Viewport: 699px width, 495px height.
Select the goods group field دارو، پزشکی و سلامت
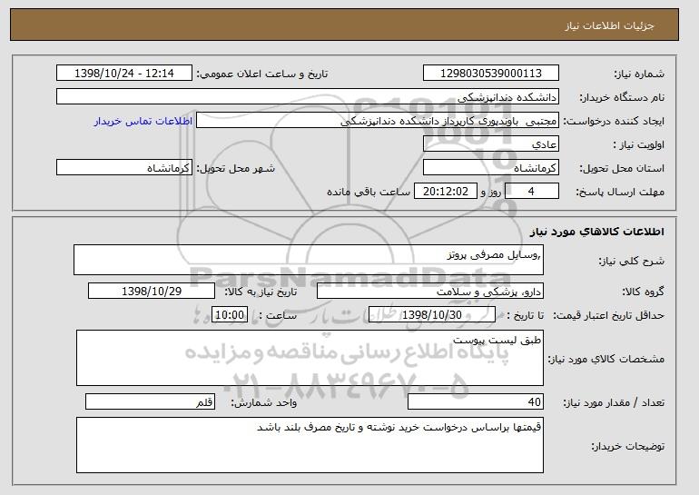(430, 292)
